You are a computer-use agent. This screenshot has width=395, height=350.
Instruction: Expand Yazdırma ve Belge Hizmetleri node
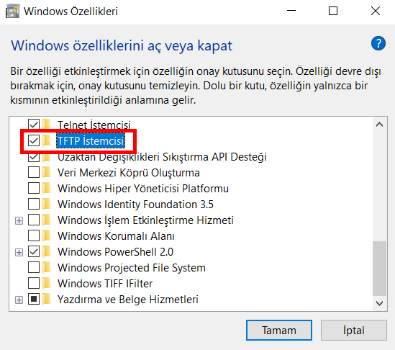pyautogui.click(x=19, y=300)
